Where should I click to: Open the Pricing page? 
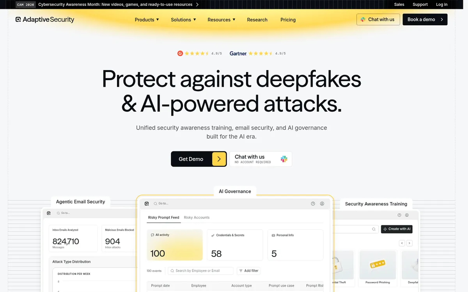[288, 19]
